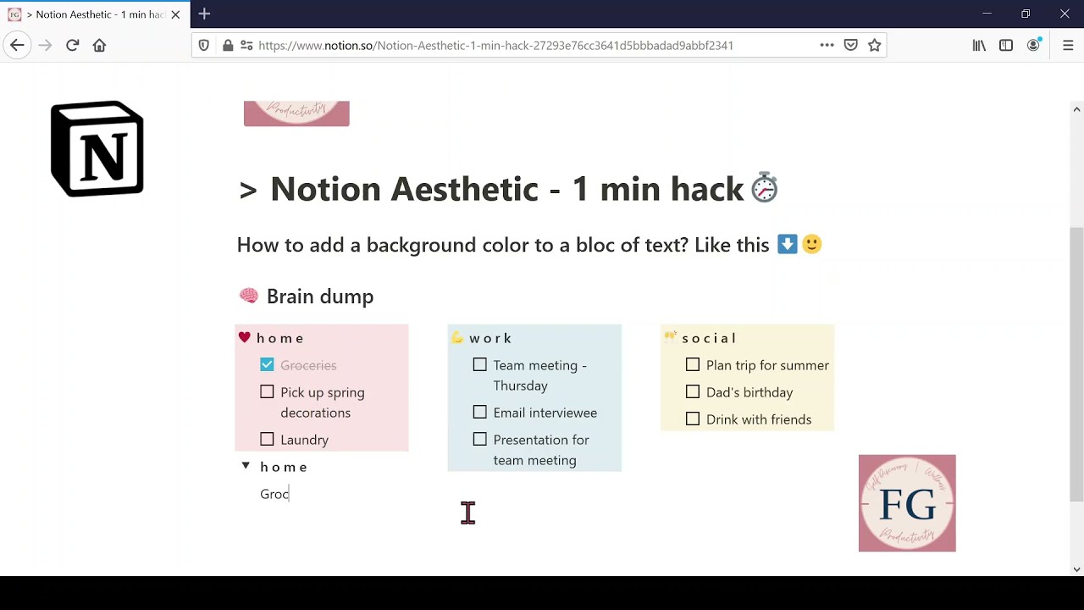The height and width of the screenshot is (610, 1084).
Task: Click the page title Notion Aesthetic
Action: 506,189
